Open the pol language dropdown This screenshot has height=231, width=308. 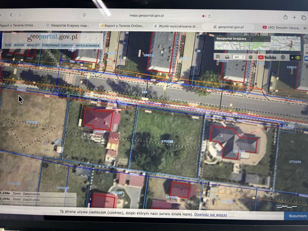239,57
